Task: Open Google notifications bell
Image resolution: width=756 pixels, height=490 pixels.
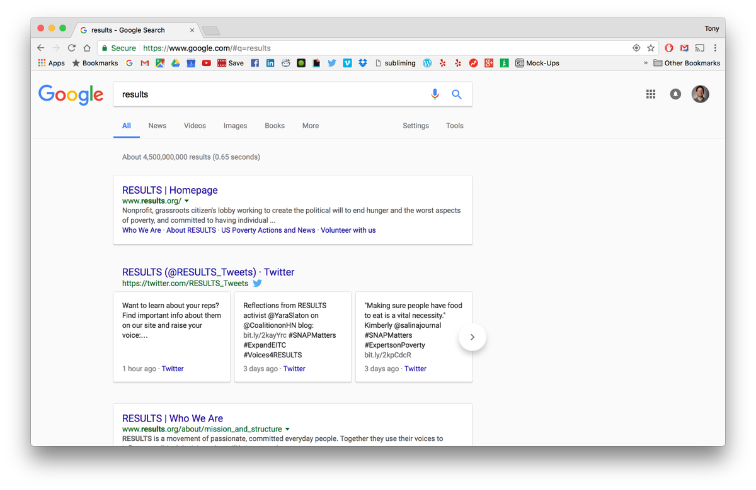Action: (675, 94)
